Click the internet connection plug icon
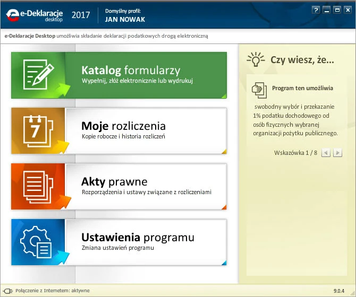Viewport: 356px width, 297px height. pyautogui.click(x=8, y=291)
